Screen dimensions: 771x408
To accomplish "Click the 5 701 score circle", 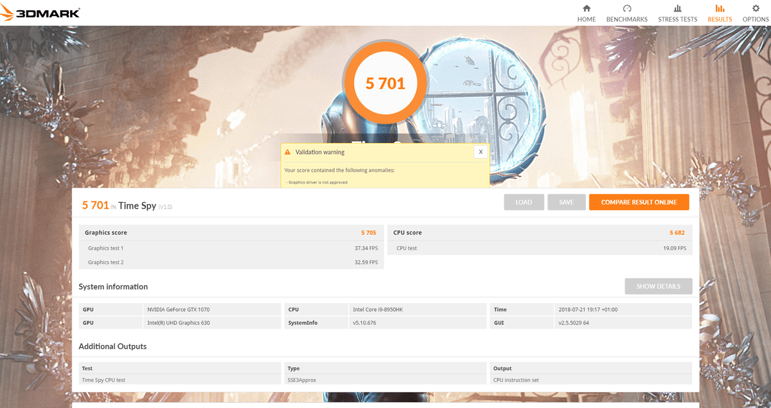I will coord(385,83).
